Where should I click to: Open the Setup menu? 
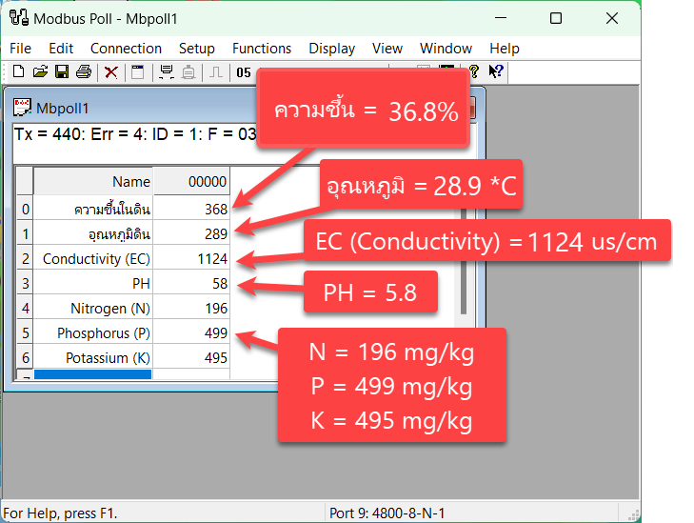click(x=196, y=49)
